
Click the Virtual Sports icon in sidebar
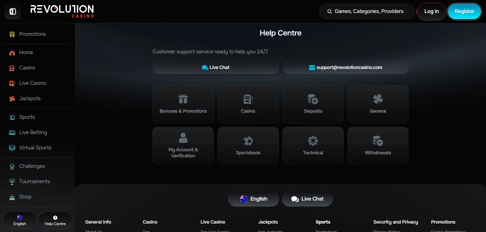coord(12,148)
